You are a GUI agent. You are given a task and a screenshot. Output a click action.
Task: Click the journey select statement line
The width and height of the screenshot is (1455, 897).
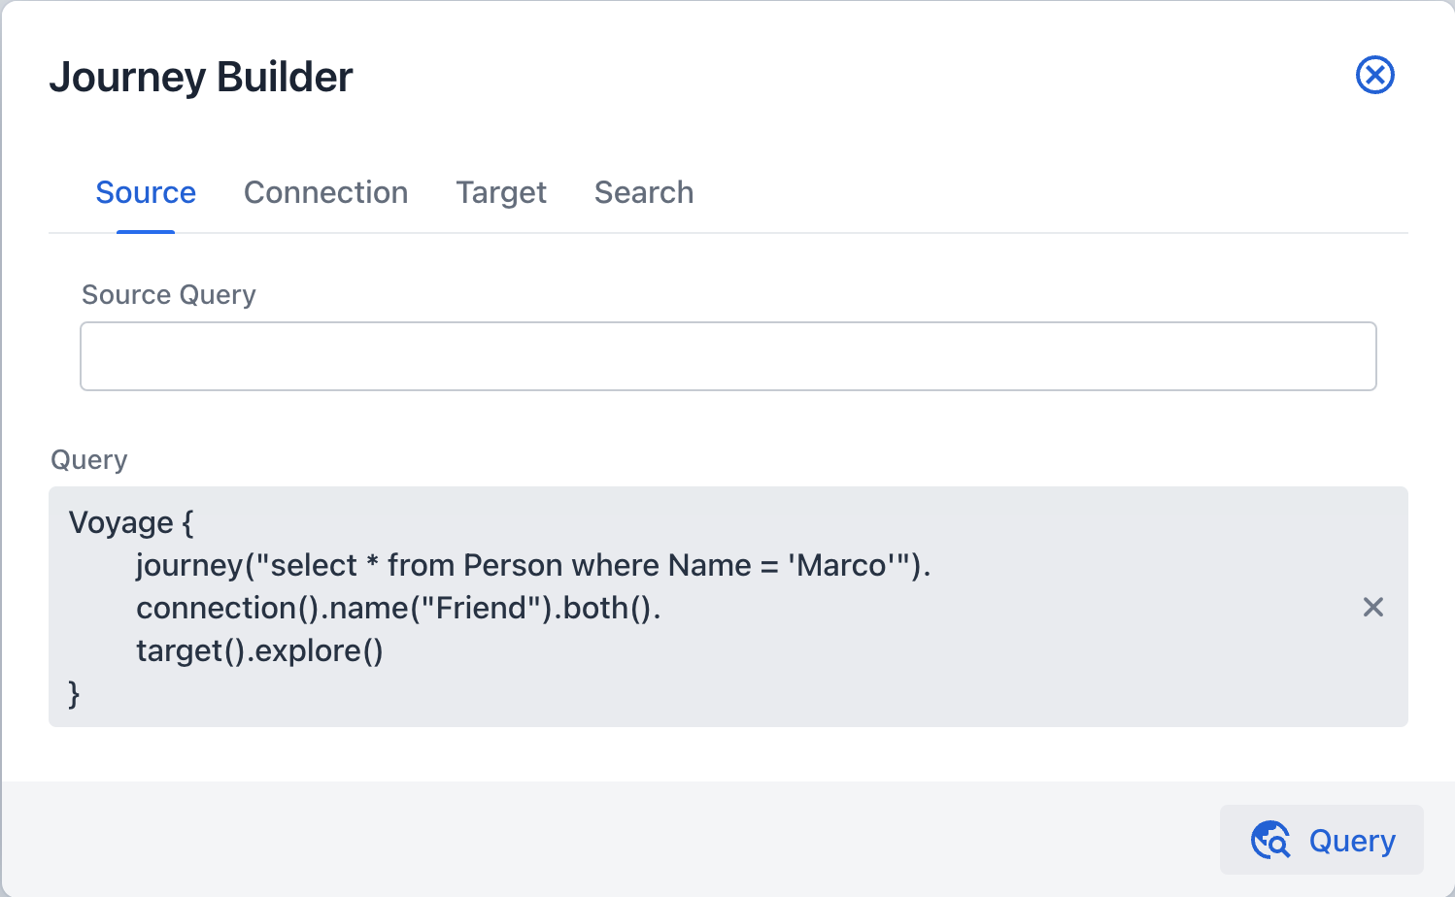pos(532,565)
